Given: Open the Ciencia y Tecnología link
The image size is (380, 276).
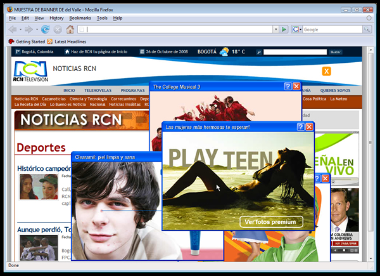Looking at the screenshot, I should point(88,99).
